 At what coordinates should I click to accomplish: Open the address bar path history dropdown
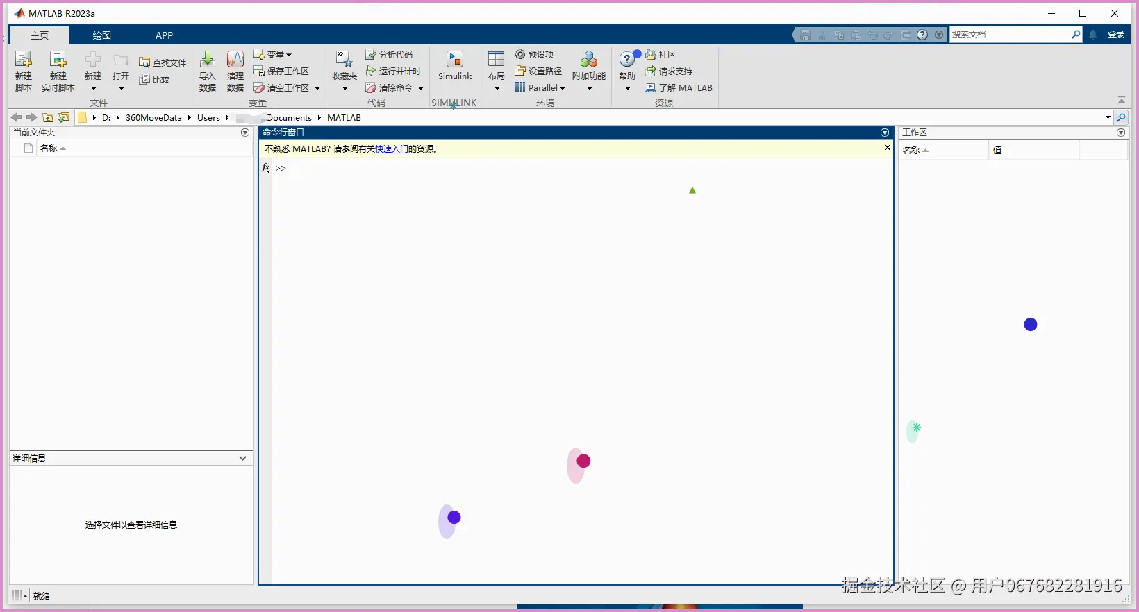point(1108,117)
